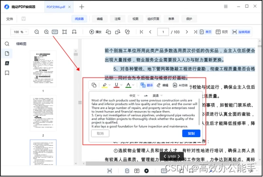Click the 取消 cancel button
The width and height of the screenshot is (263, 177).
(100, 133)
